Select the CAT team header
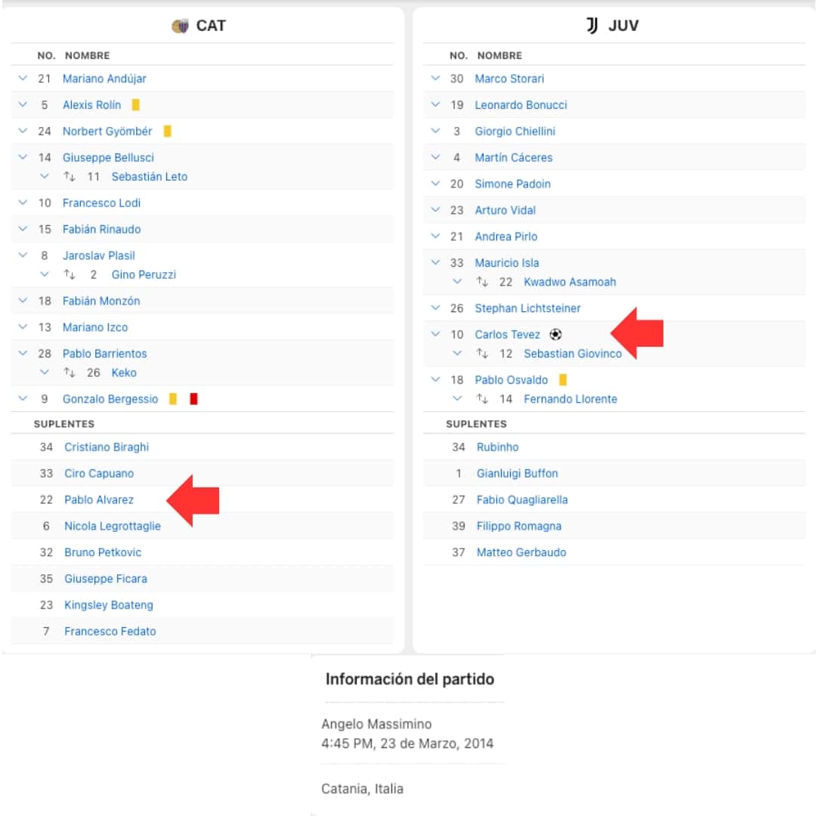The width and height of the screenshot is (816, 816). coord(210,26)
